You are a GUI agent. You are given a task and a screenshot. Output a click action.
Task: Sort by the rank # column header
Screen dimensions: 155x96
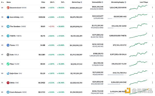point(3,2)
